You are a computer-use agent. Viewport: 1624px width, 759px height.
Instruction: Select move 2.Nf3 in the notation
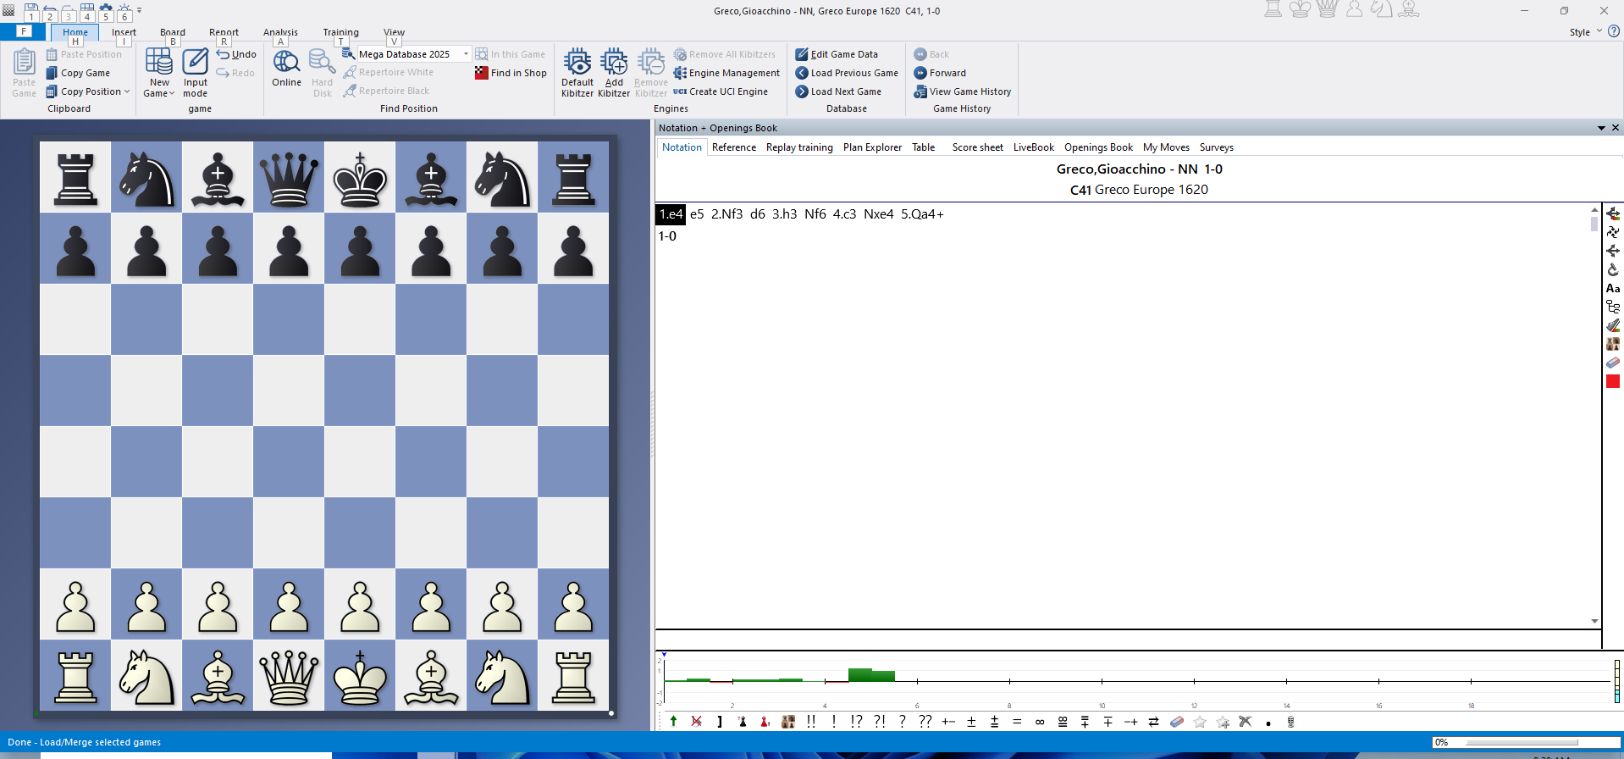point(726,214)
